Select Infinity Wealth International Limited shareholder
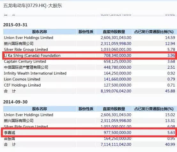Screen dimensions: 177x152 pyautogui.click(x=35, y=73)
